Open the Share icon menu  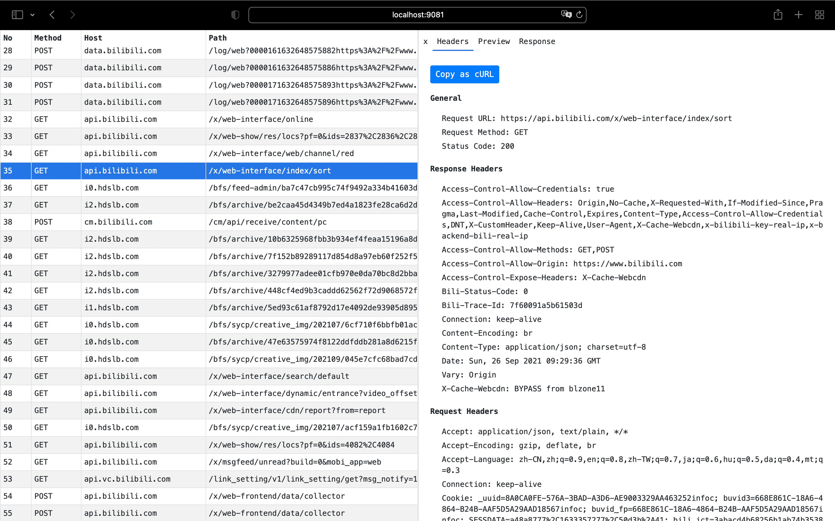click(778, 15)
